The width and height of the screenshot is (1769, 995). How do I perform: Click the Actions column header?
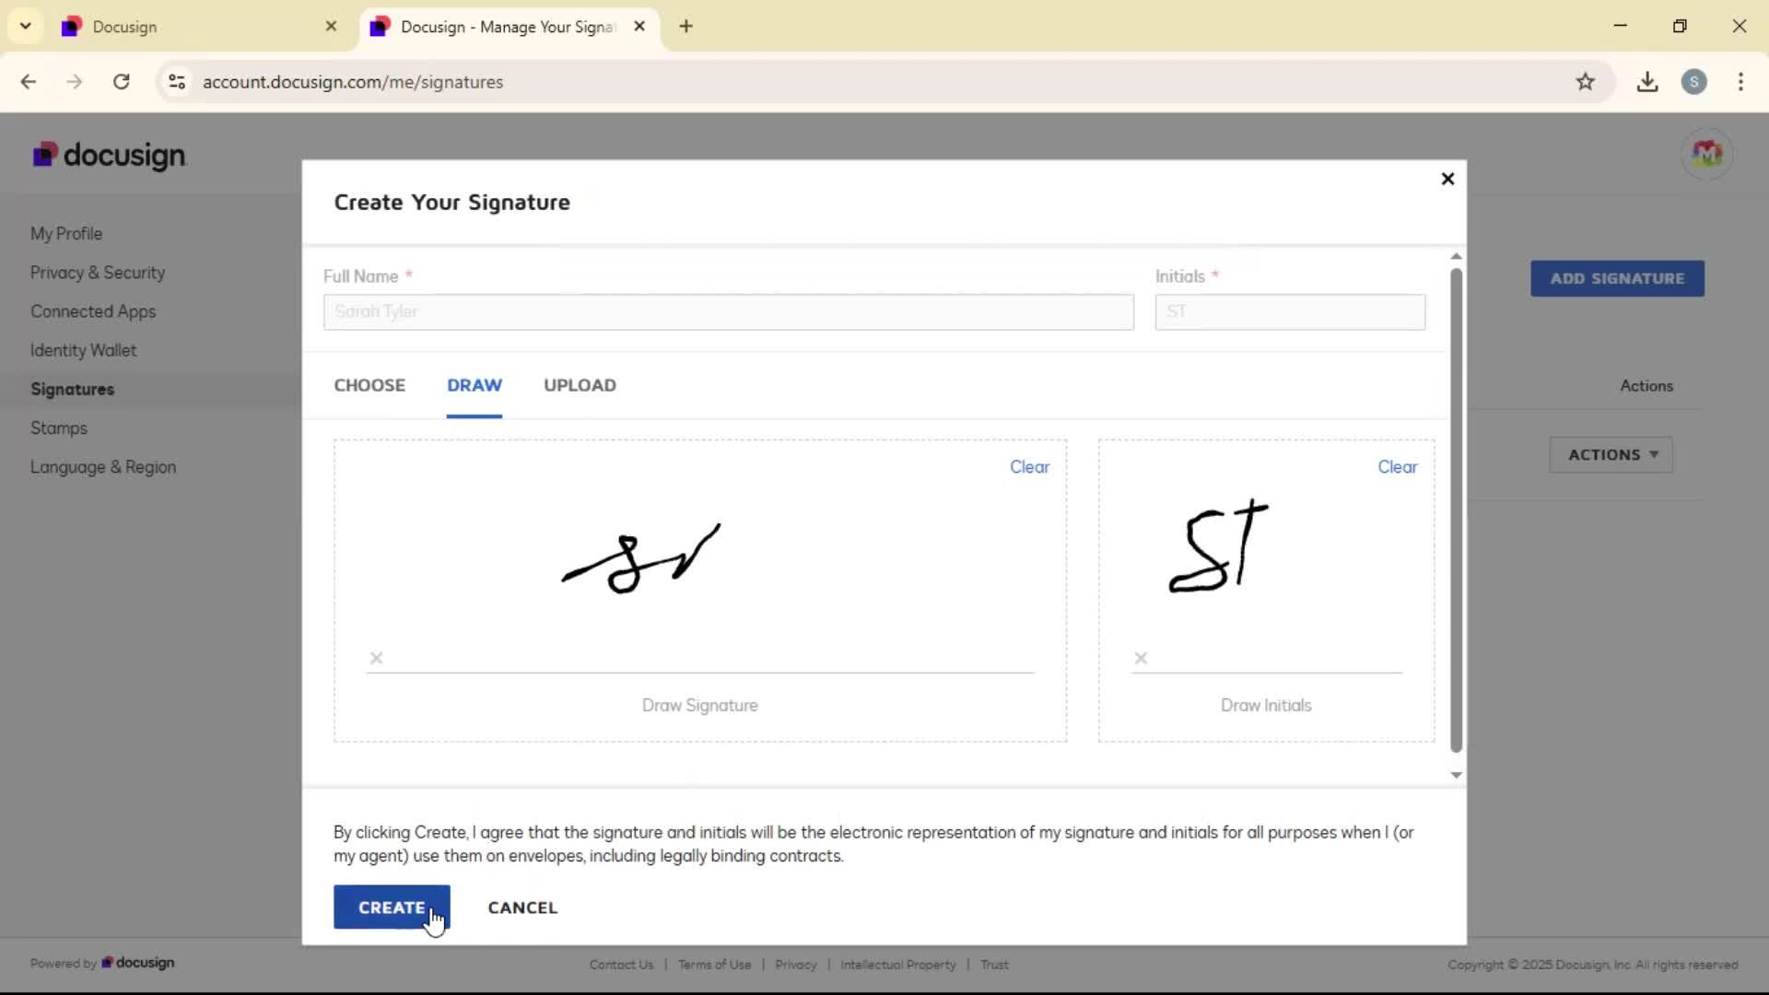(1646, 386)
